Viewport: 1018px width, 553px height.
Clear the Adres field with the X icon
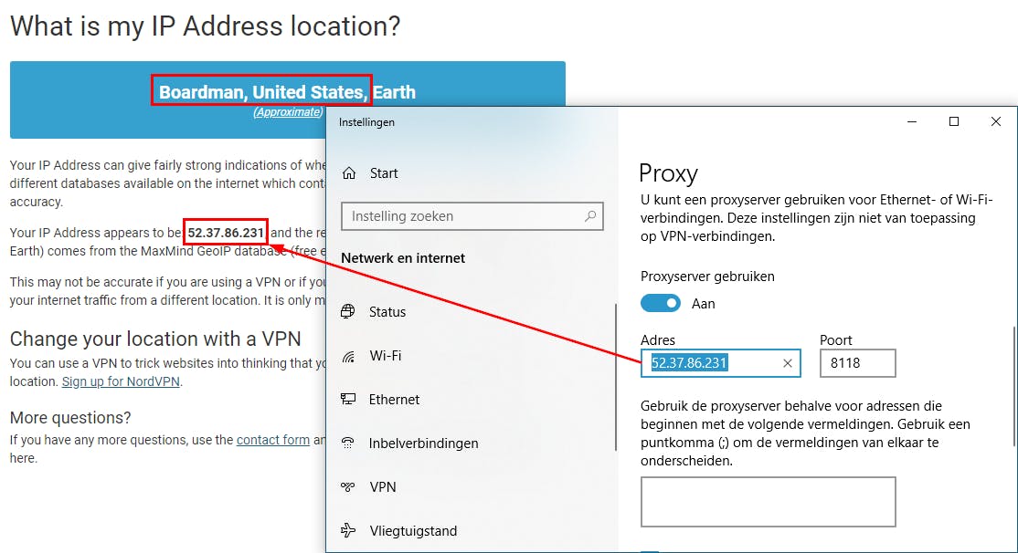tap(788, 363)
